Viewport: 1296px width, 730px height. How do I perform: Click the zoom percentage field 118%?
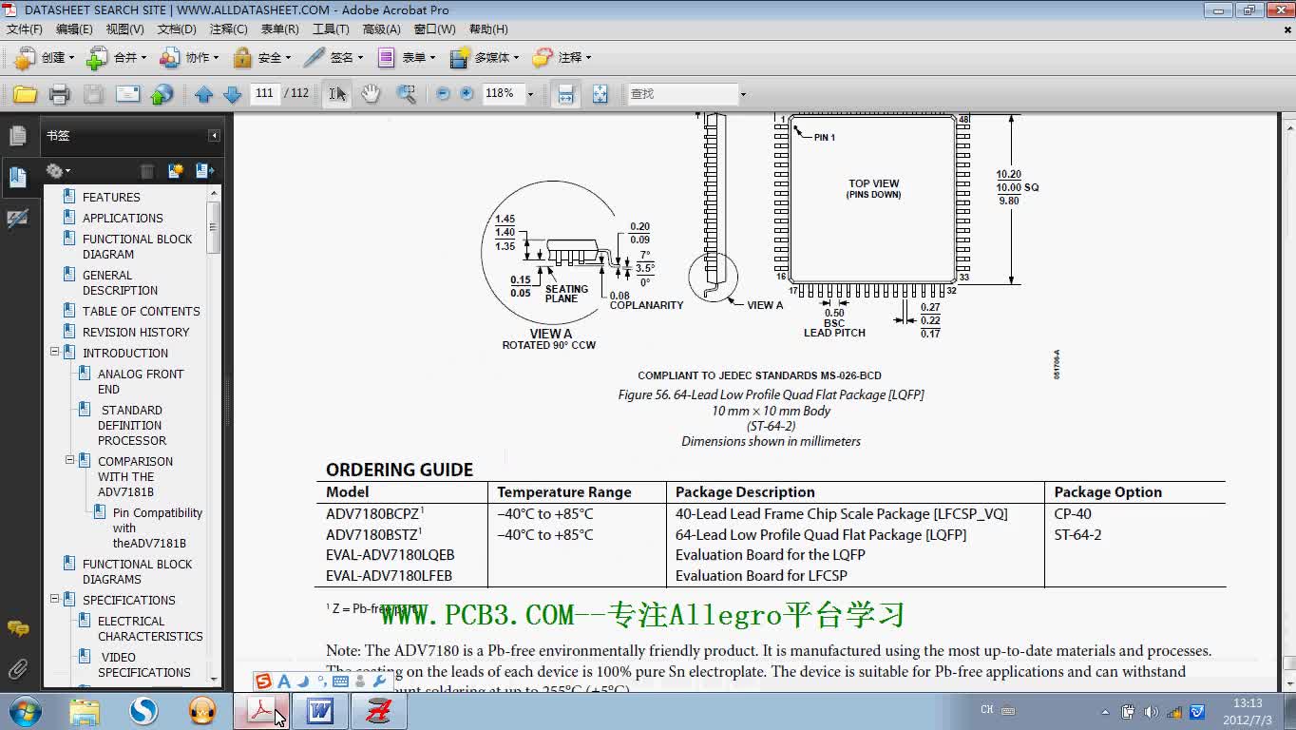click(x=502, y=93)
